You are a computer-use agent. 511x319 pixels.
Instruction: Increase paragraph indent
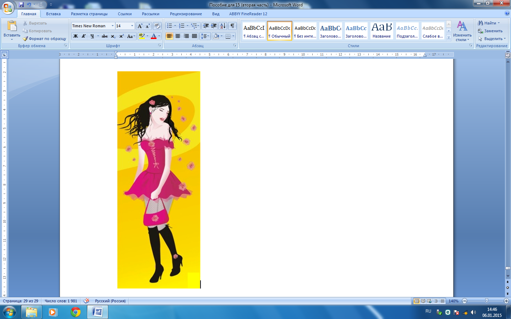coord(214,26)
